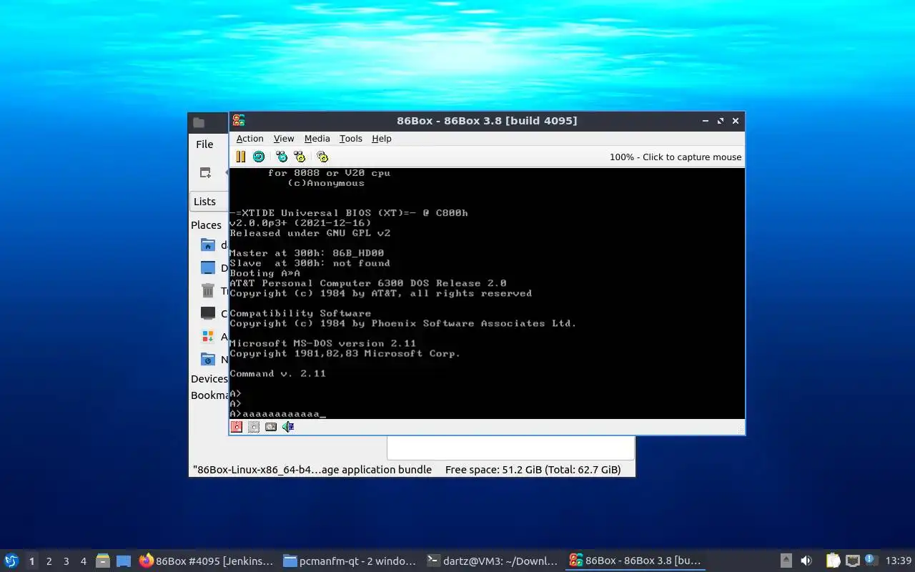Open the View menu in 86Box
915x572 pixels.
click(x=284, y=139)
